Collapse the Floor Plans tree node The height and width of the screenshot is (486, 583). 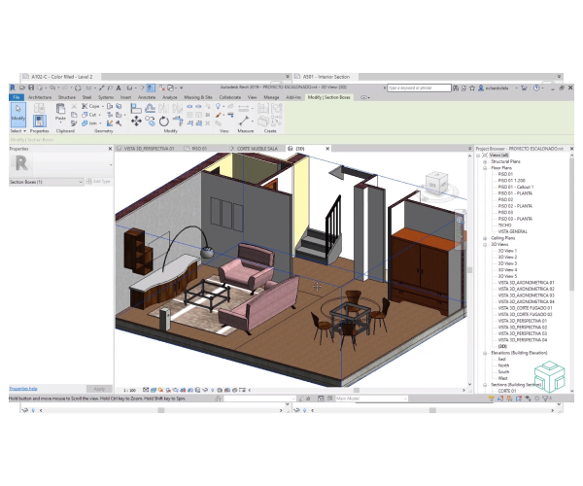tap(485, 168)
